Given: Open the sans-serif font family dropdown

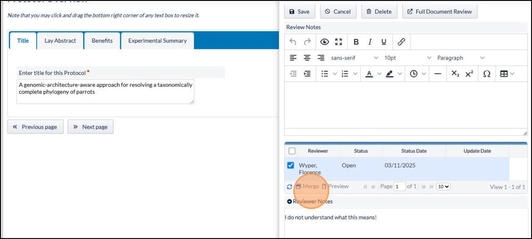Looking at the screenshot, I should pos(355,58).
